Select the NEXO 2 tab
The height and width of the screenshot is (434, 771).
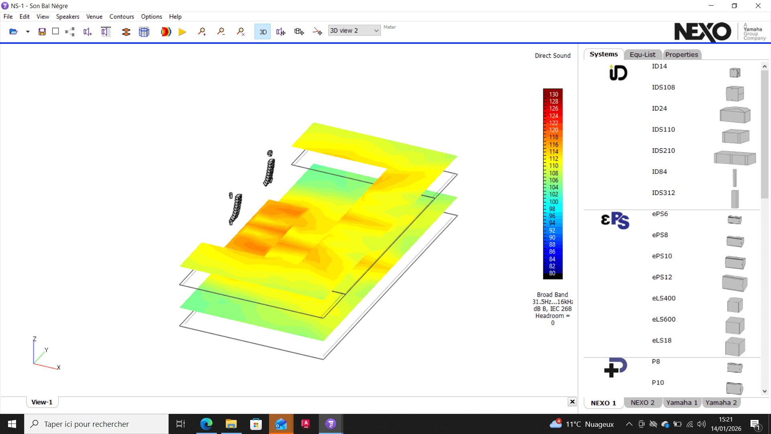[642, 403]
